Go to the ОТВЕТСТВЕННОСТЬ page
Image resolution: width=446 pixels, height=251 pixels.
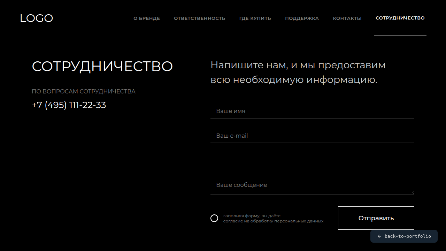click(200, 18)
